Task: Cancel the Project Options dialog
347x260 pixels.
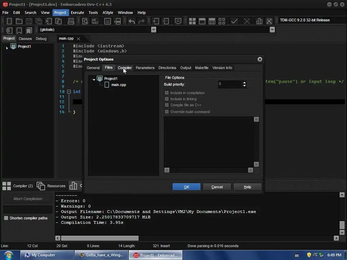Action: (217, 187)
